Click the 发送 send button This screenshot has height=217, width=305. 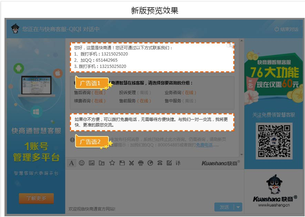tap(224, 207)
